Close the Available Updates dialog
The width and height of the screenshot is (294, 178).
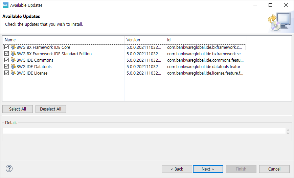[x=286, y=5]
